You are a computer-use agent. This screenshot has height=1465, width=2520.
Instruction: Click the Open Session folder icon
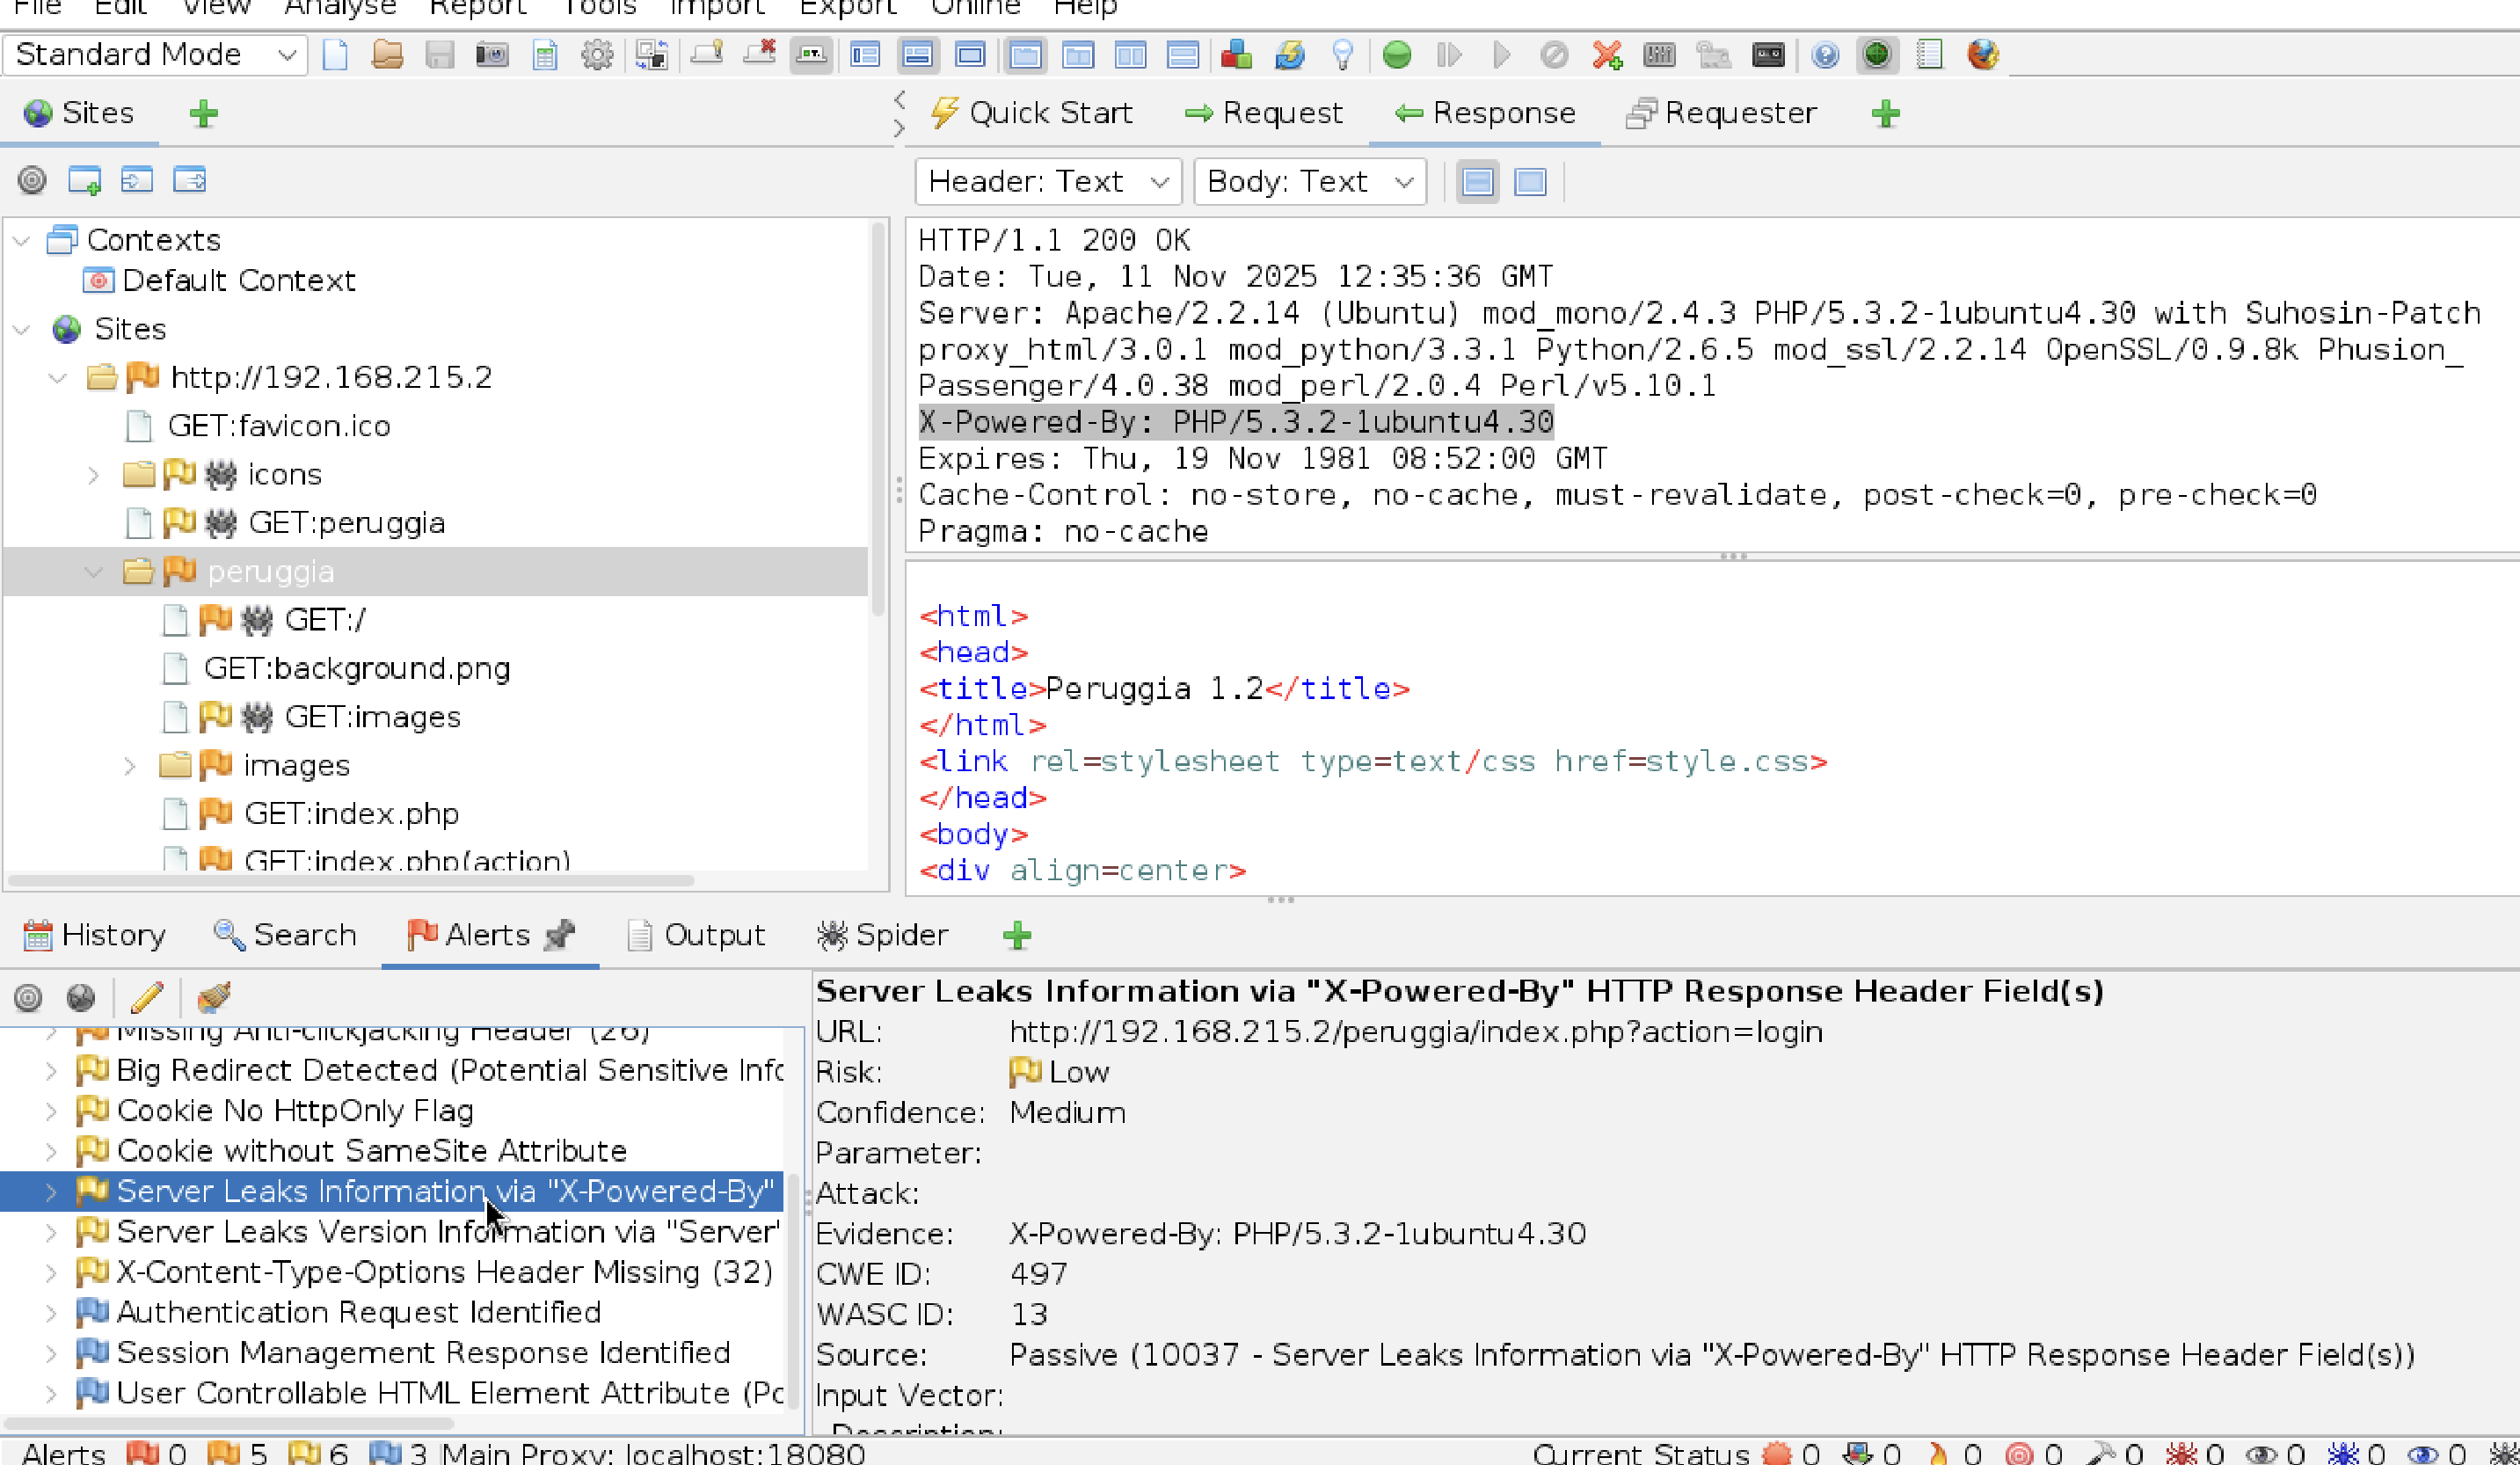387,55
